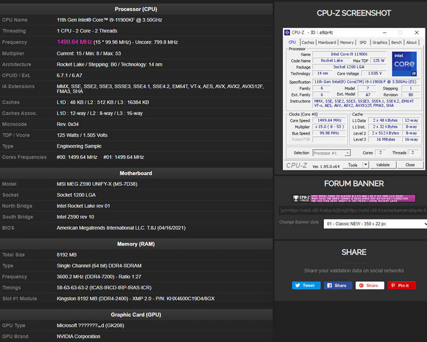Click the Kingston 8192 MB module text
Image resolution: width=427 pixels, height=342 pixels.
(x=136, y=299)
